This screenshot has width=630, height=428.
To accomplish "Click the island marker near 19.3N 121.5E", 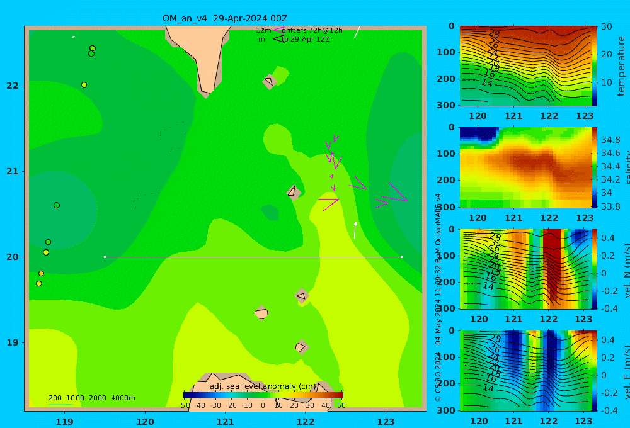I will [x=261, y=313].
